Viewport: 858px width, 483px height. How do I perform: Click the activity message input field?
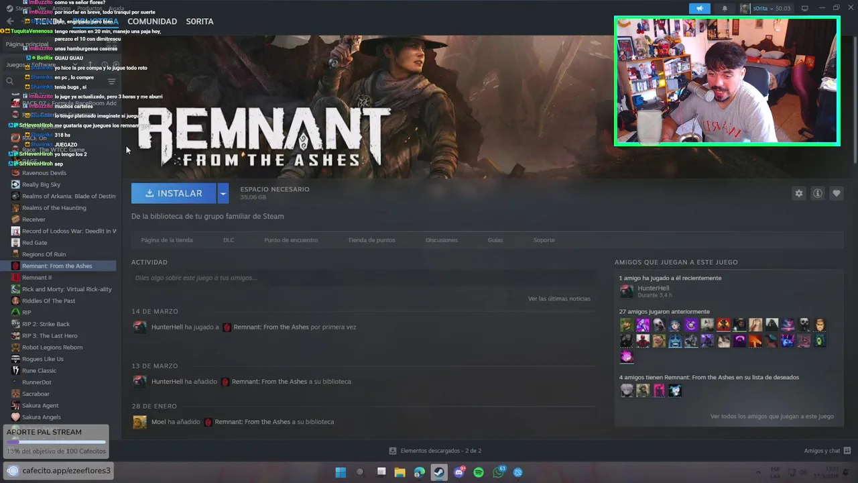tap(363, 278)
